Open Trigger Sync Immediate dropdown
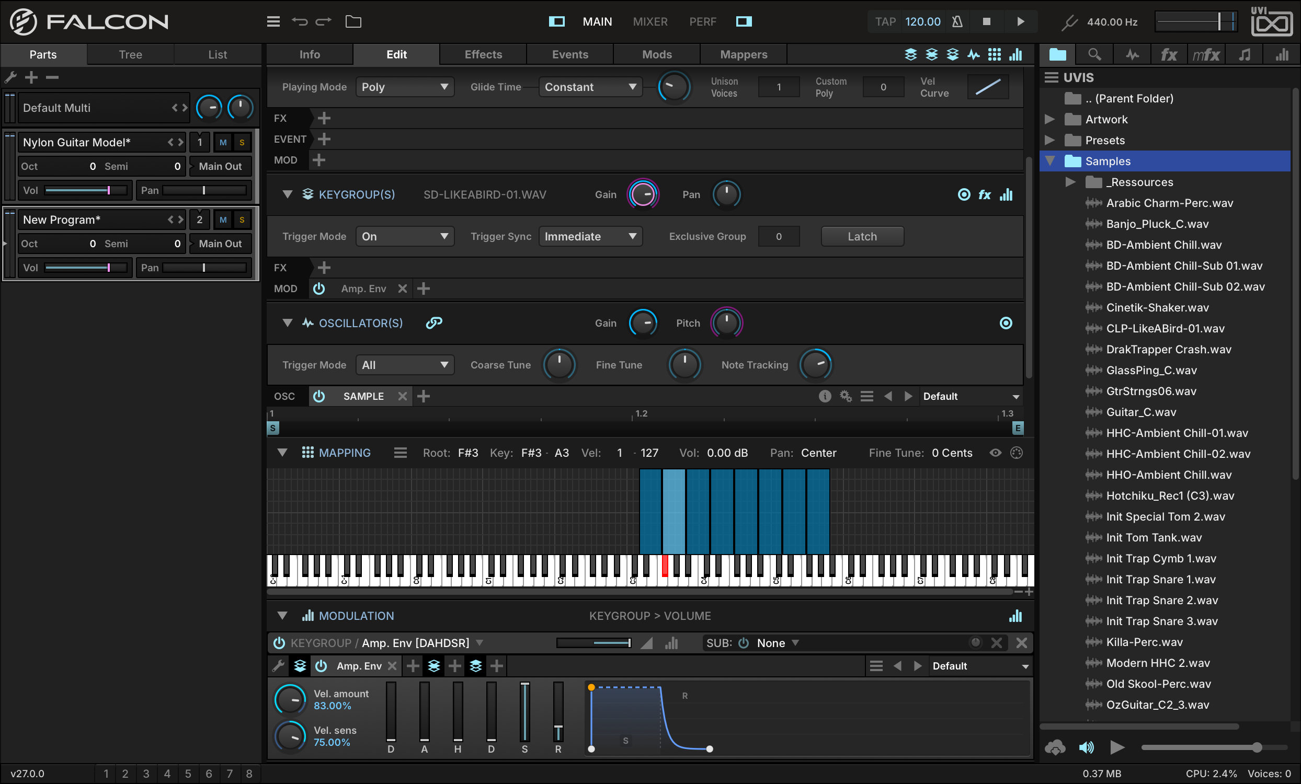1301x784 pixels. click(x=590, y=236)
